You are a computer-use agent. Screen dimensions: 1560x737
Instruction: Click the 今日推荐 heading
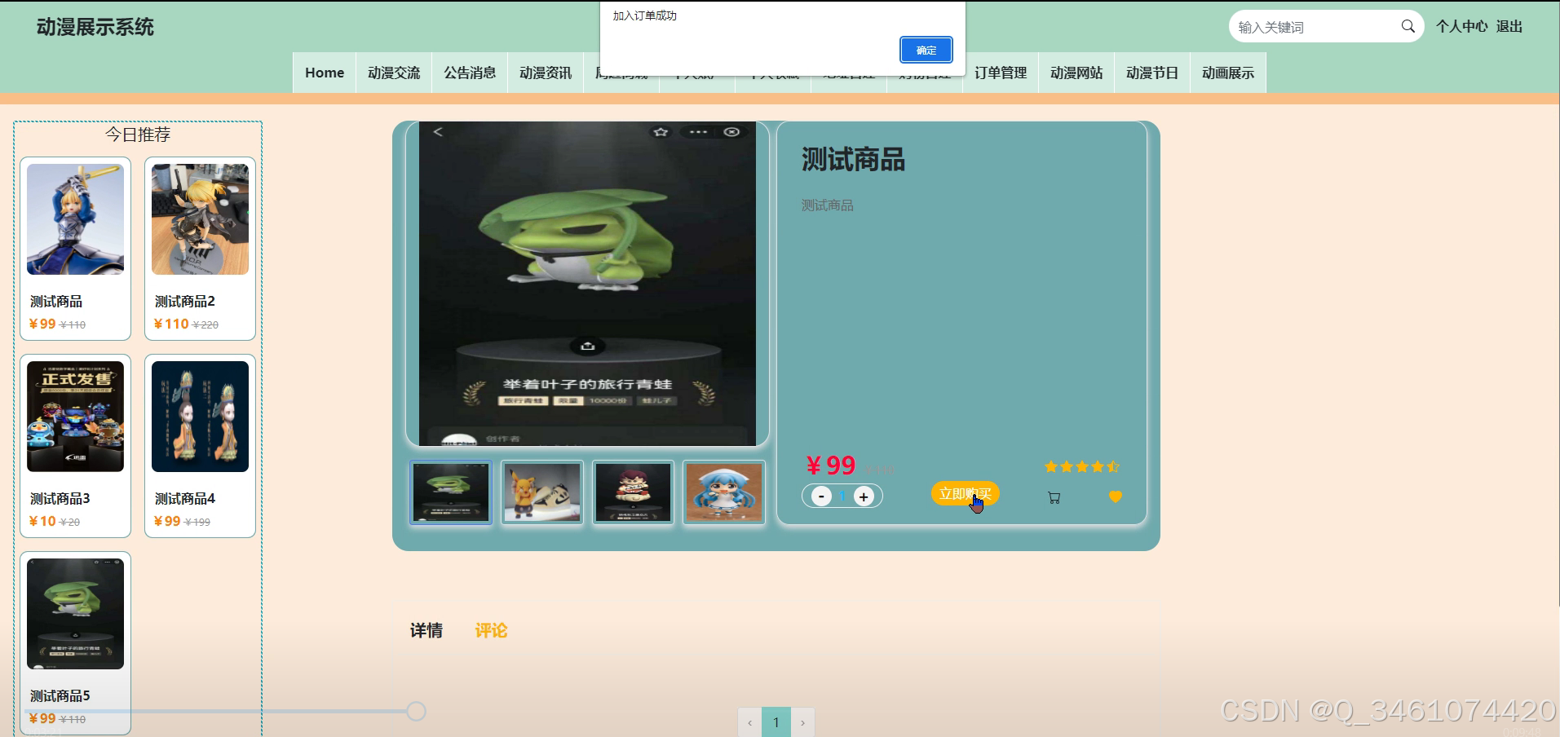coord(138,135)
